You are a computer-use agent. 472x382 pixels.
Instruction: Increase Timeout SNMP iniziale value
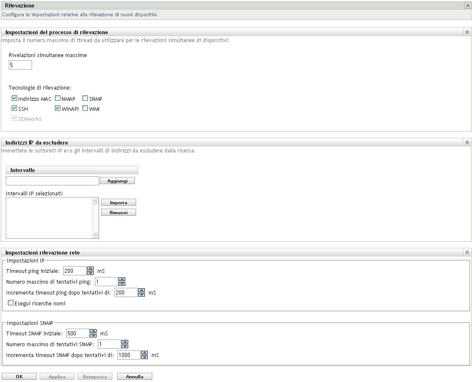[x=93, y=331]
